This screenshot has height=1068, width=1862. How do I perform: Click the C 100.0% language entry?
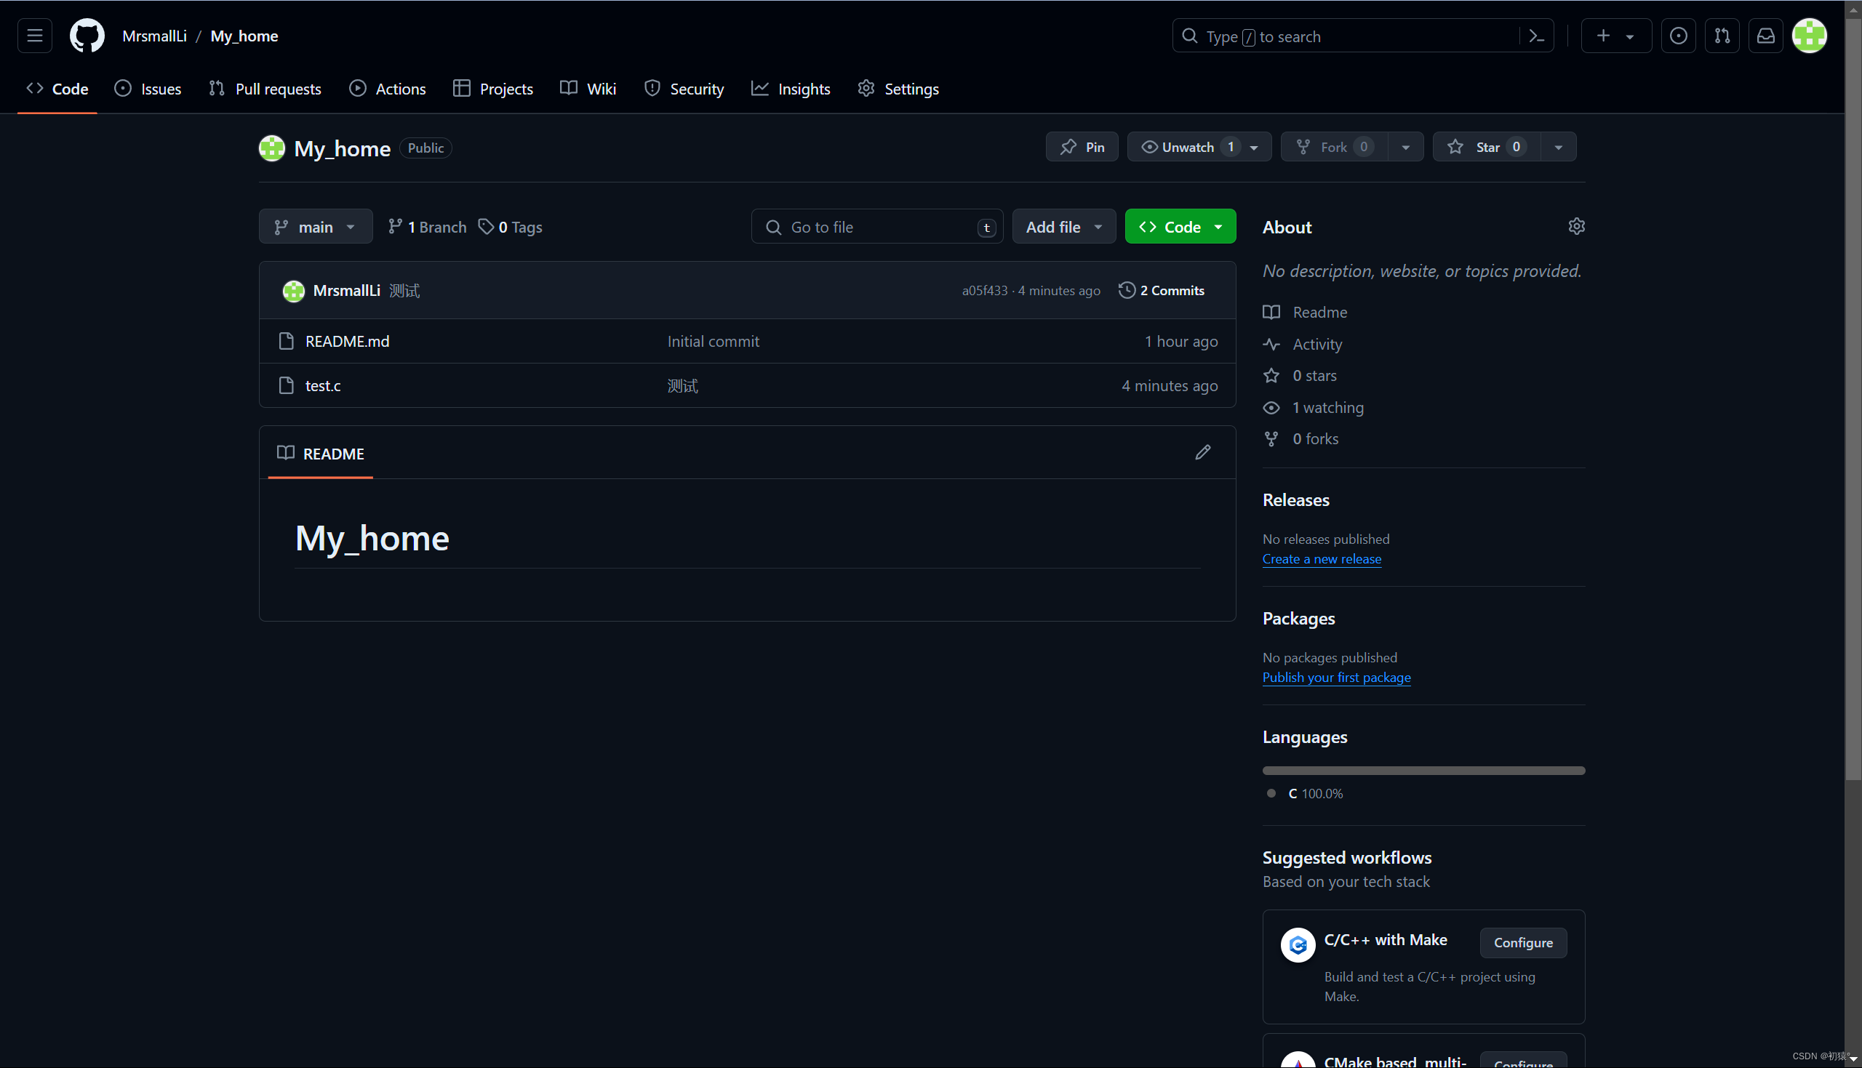1306,794
